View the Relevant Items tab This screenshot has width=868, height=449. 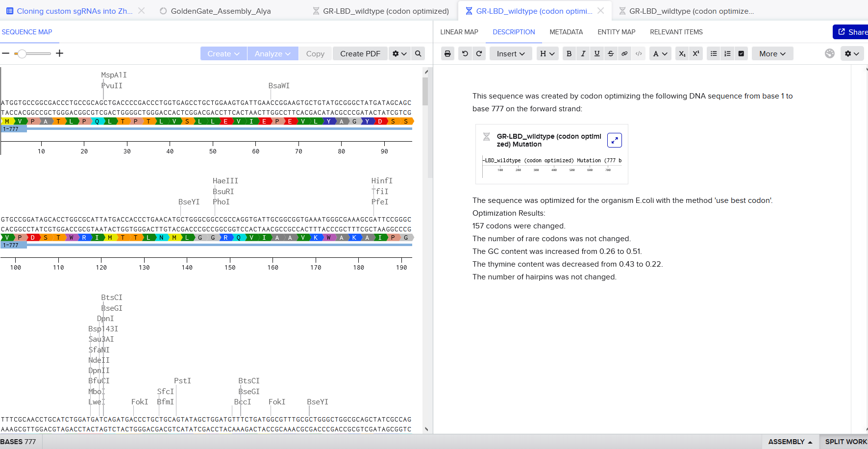[676, 32]
